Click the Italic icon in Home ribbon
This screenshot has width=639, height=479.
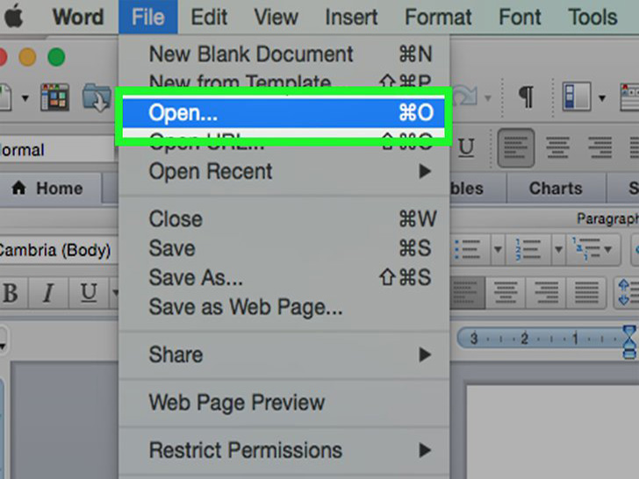coord(49,293)
